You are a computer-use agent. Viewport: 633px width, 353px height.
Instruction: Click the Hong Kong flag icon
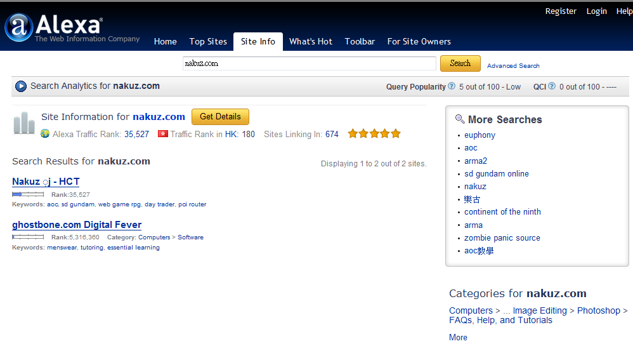click(163, 134)
